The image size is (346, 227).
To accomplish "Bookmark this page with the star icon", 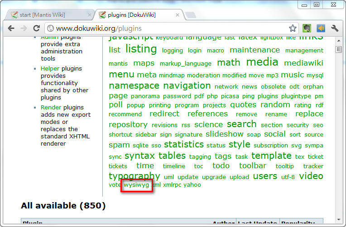I will click(293, 28).
